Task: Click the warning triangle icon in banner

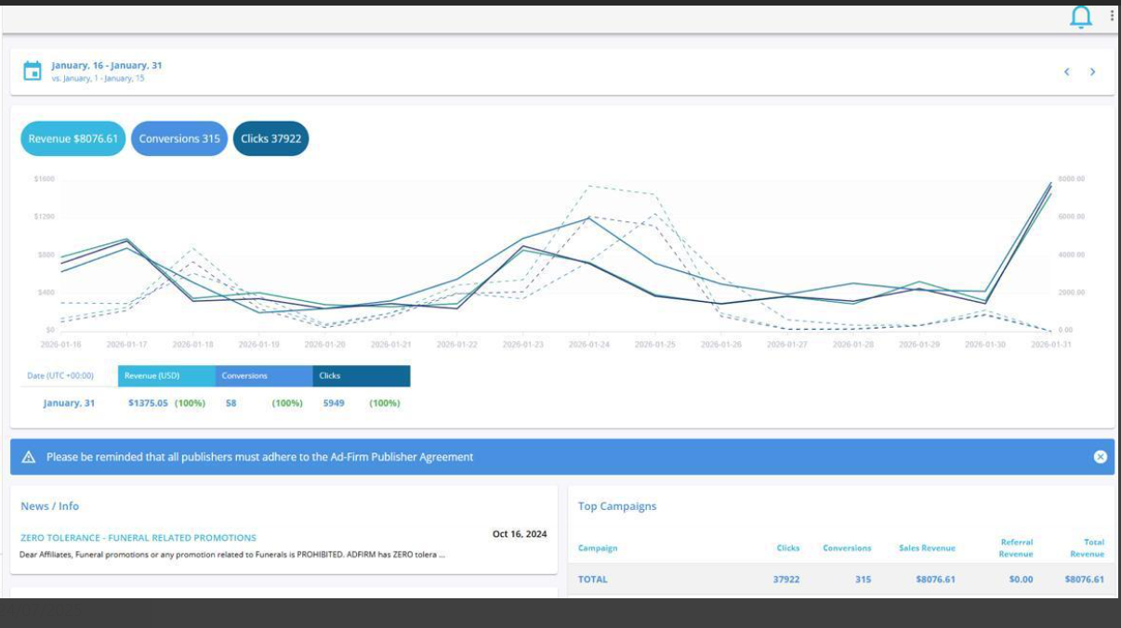Action: 28,457
